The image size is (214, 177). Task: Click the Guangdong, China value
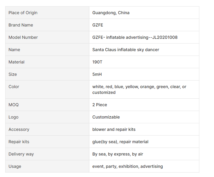pyautogui.click(x=111, y=13)
